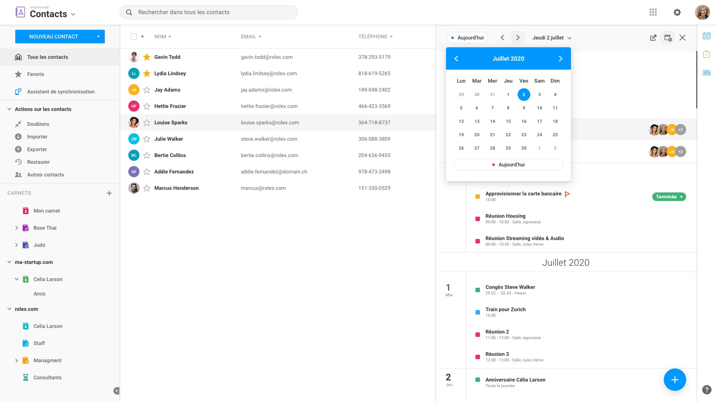Toggle the select all contacts checkbox

tap(134, 36)
